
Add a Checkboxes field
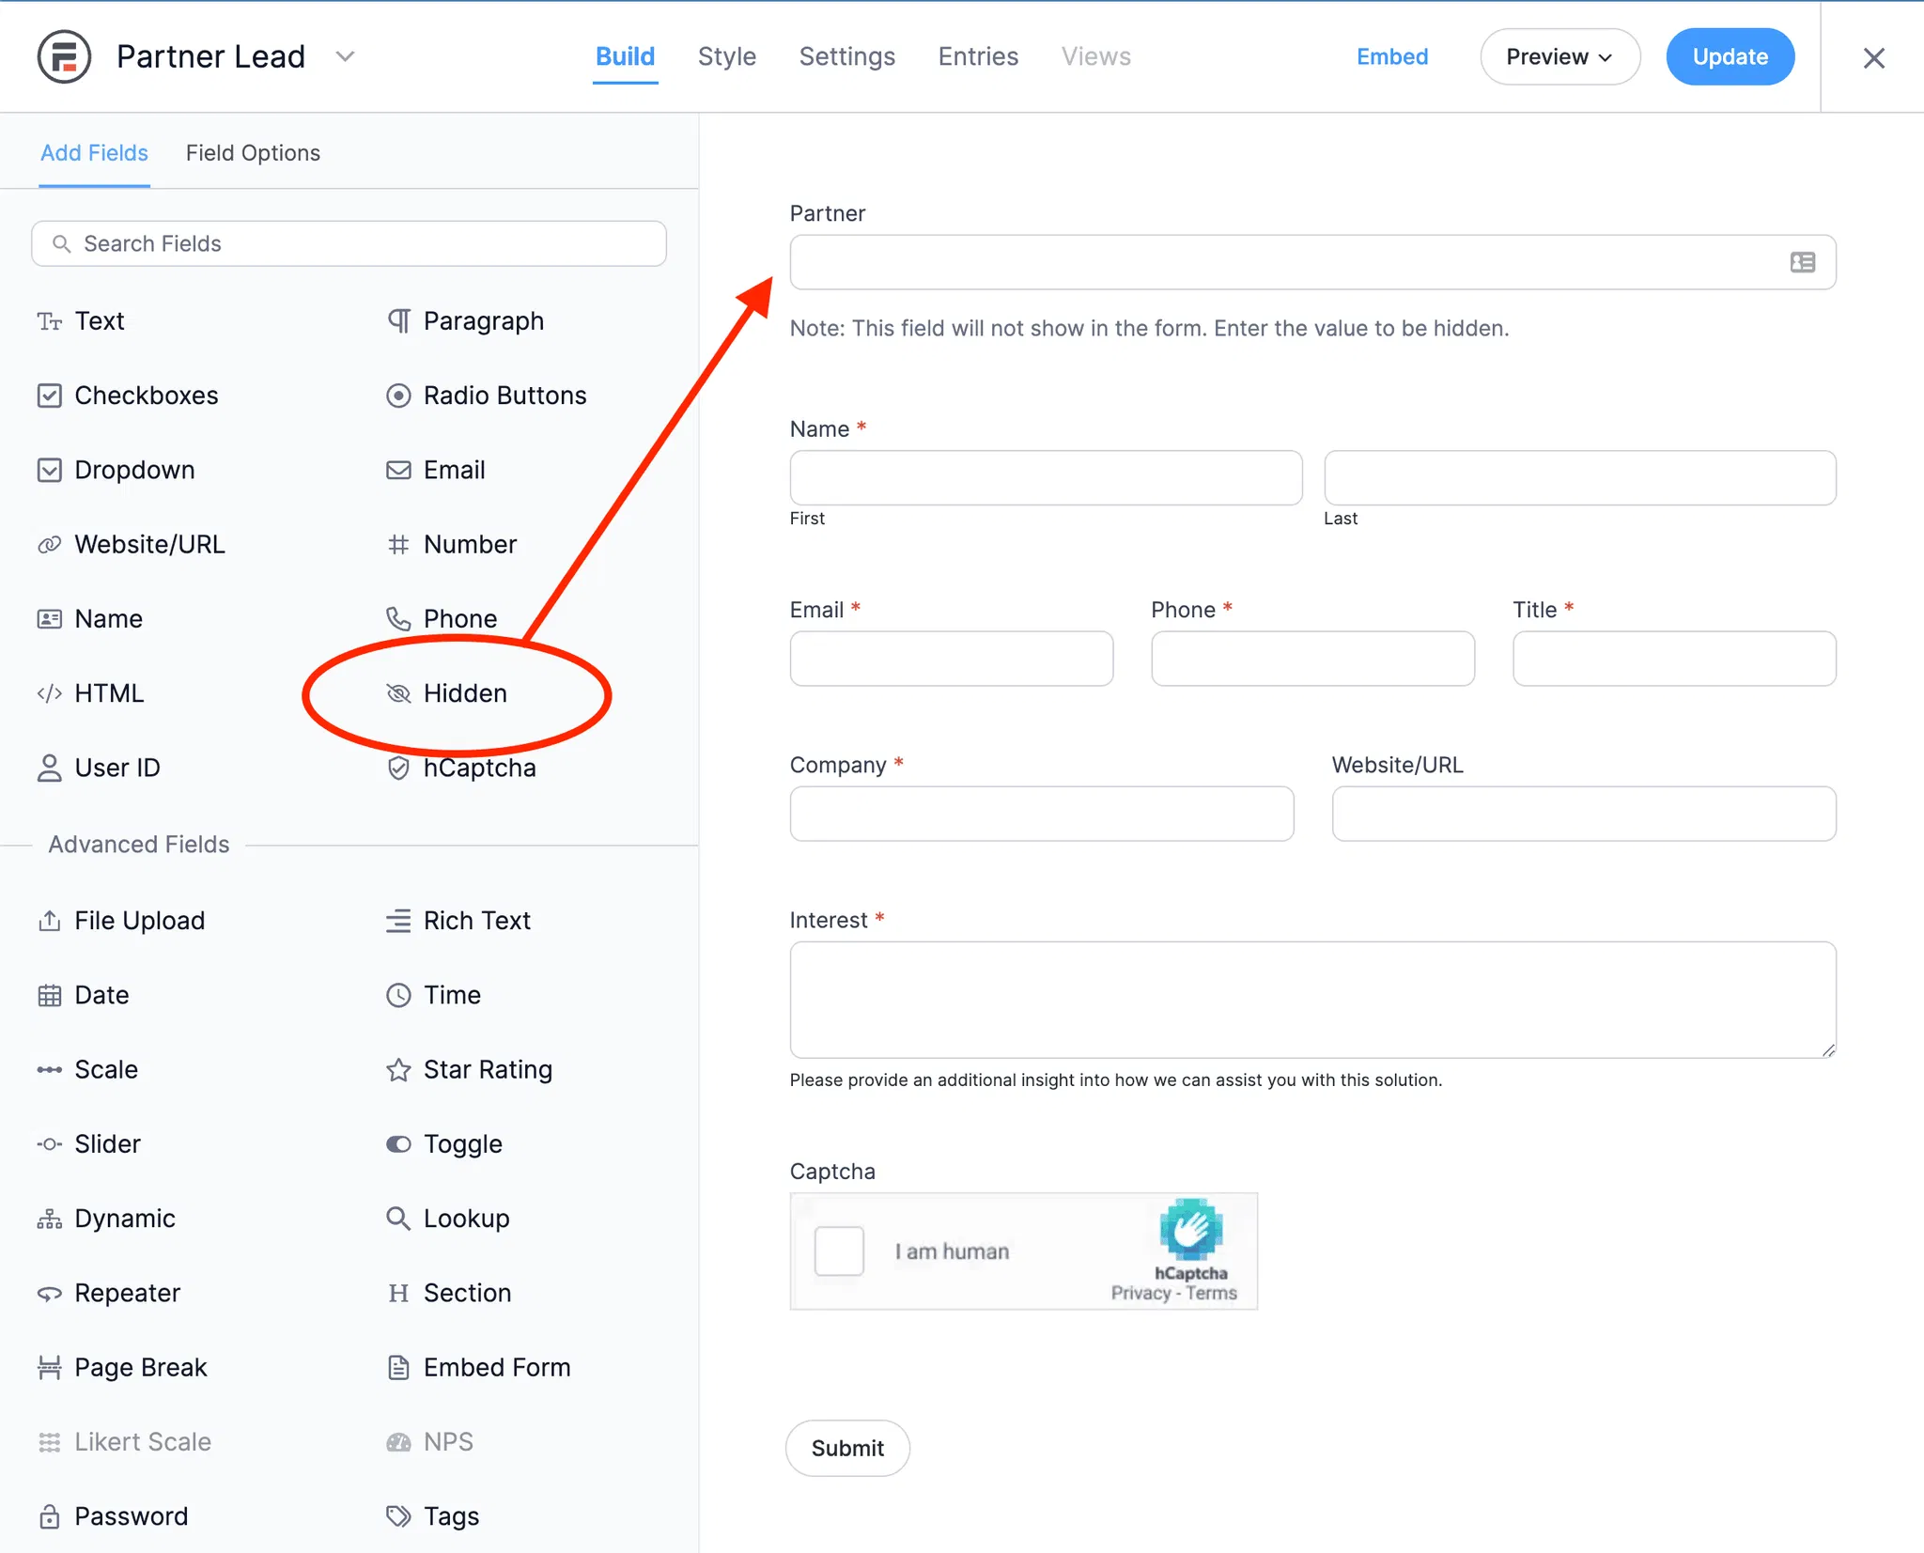tap(128, 396)
